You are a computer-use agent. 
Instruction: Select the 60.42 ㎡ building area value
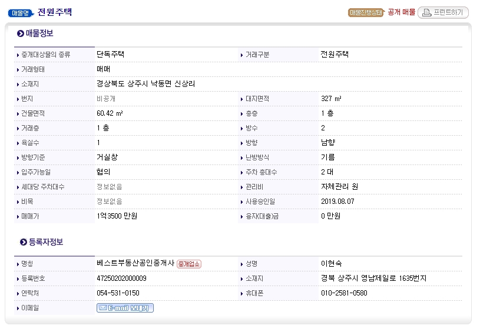click(x=110, y=113)
